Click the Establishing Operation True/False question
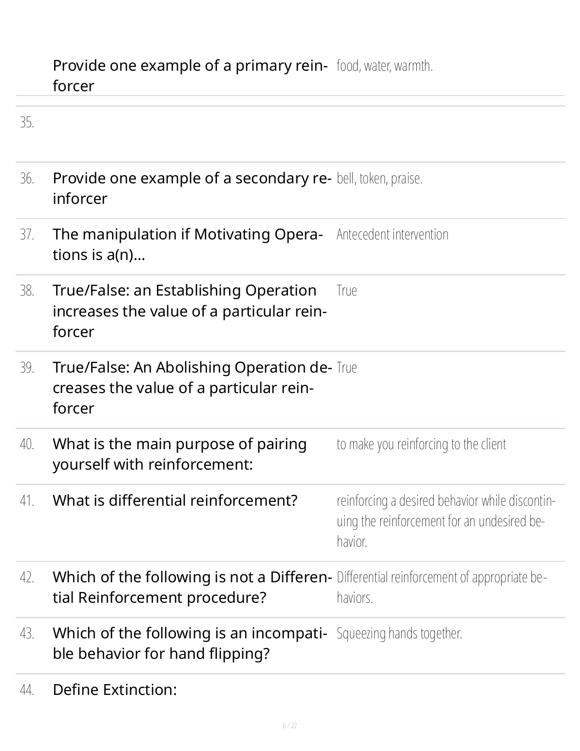Screen dimensions: 580x751 (189, 311)
